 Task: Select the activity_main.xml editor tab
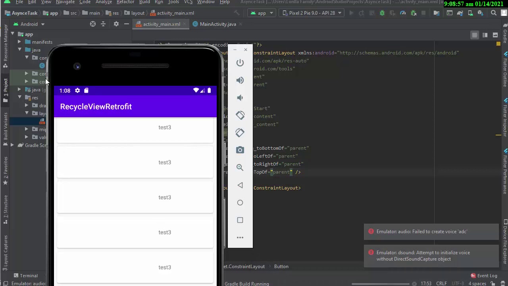(x=162, y=24)
